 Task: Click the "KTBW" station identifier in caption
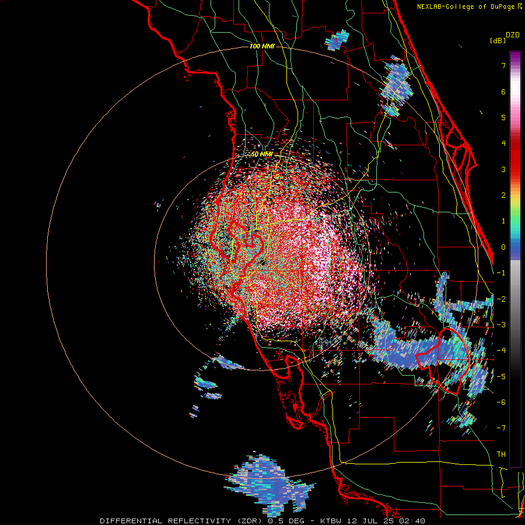331,521
